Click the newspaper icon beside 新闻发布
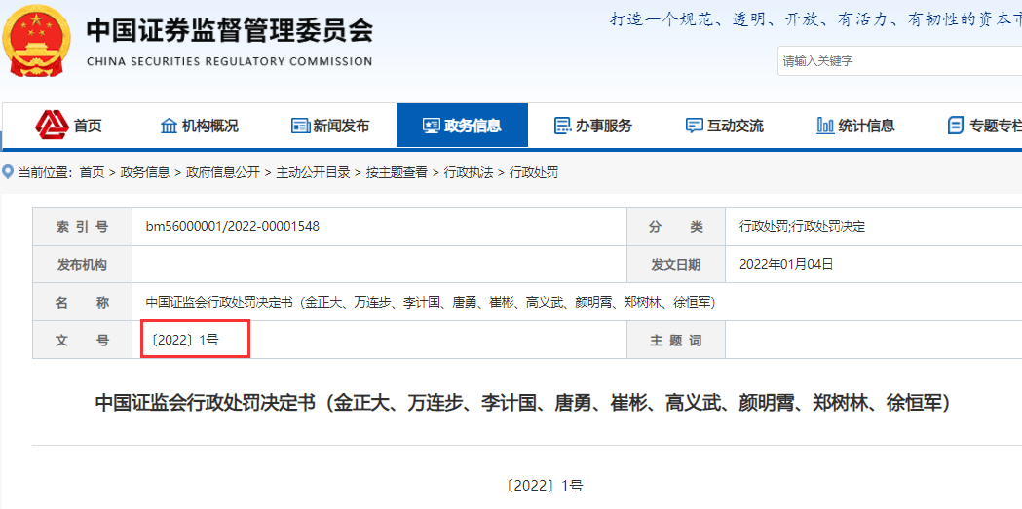Screen dimensions: 1022x509 tap(300, 126)
